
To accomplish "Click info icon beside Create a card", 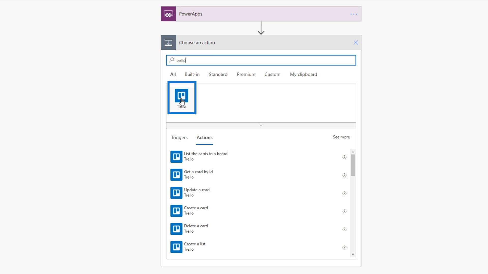I will tap(344, 211).
